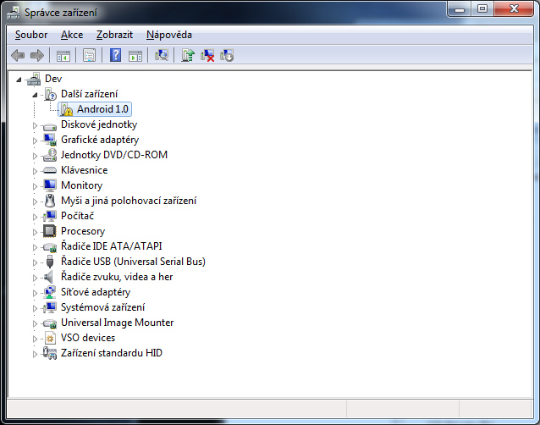Open the Soubor menu

[31, 35]
